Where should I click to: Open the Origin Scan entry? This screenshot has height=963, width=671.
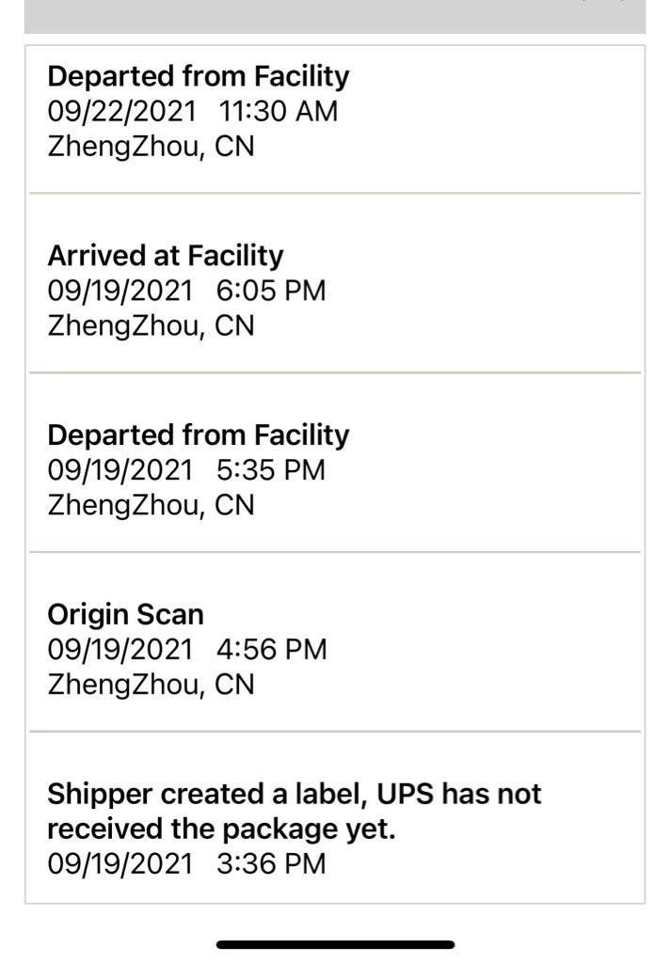pos(125,615)
